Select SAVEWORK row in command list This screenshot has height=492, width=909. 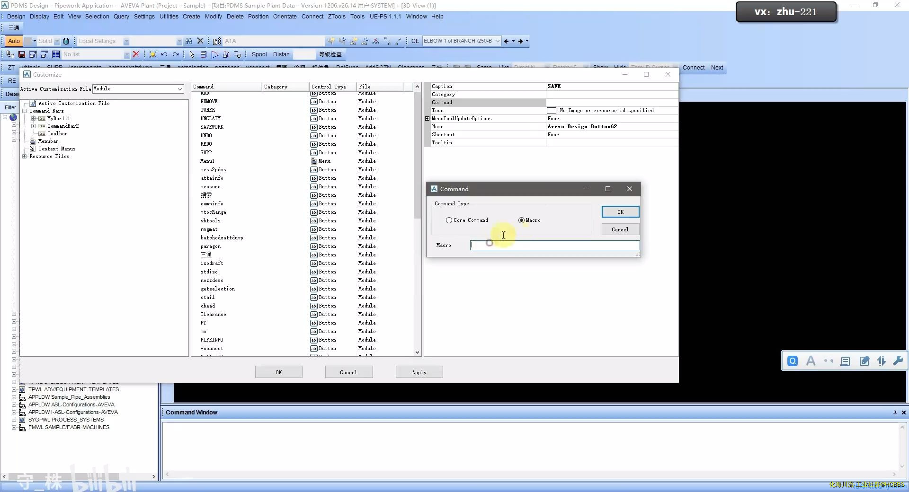(x=212, y=127)
